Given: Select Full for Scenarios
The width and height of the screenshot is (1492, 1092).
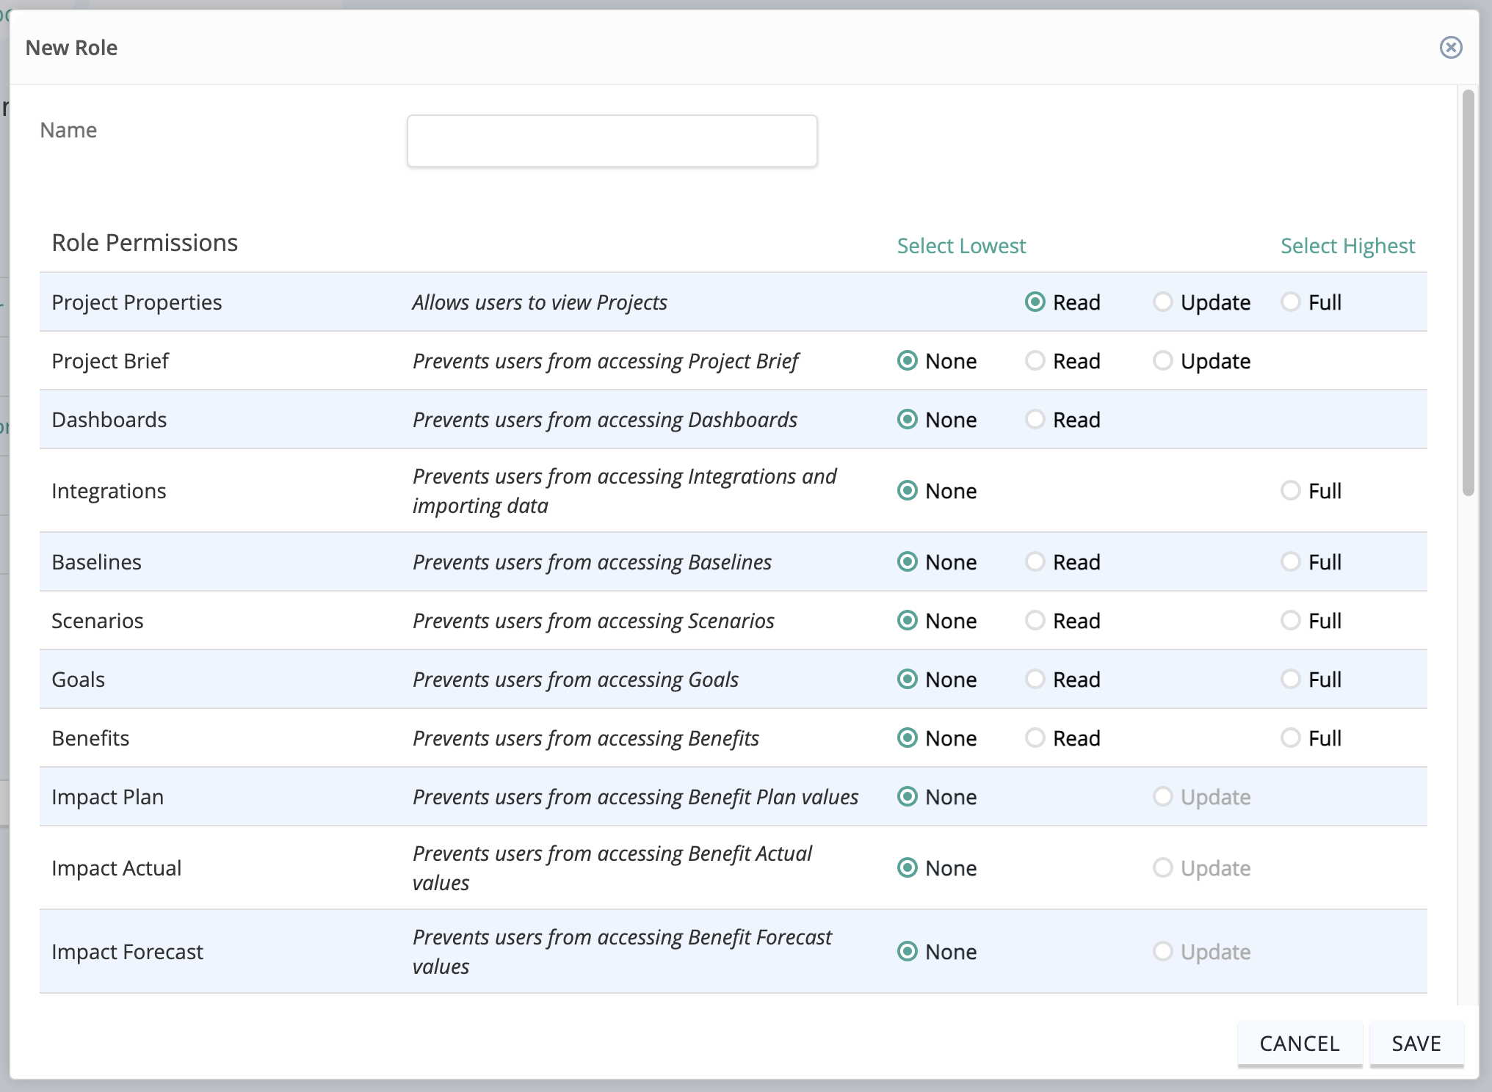Looking at the screenshot, I should [x=1291, y=621].
